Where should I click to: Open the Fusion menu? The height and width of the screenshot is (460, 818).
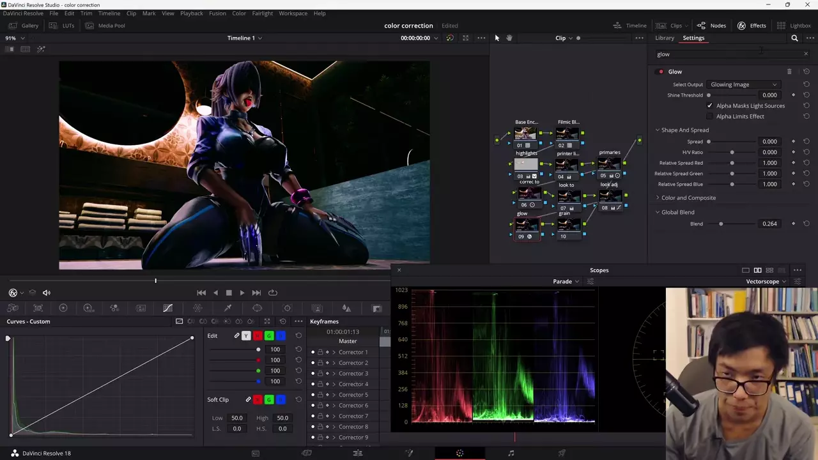[217, 13]
